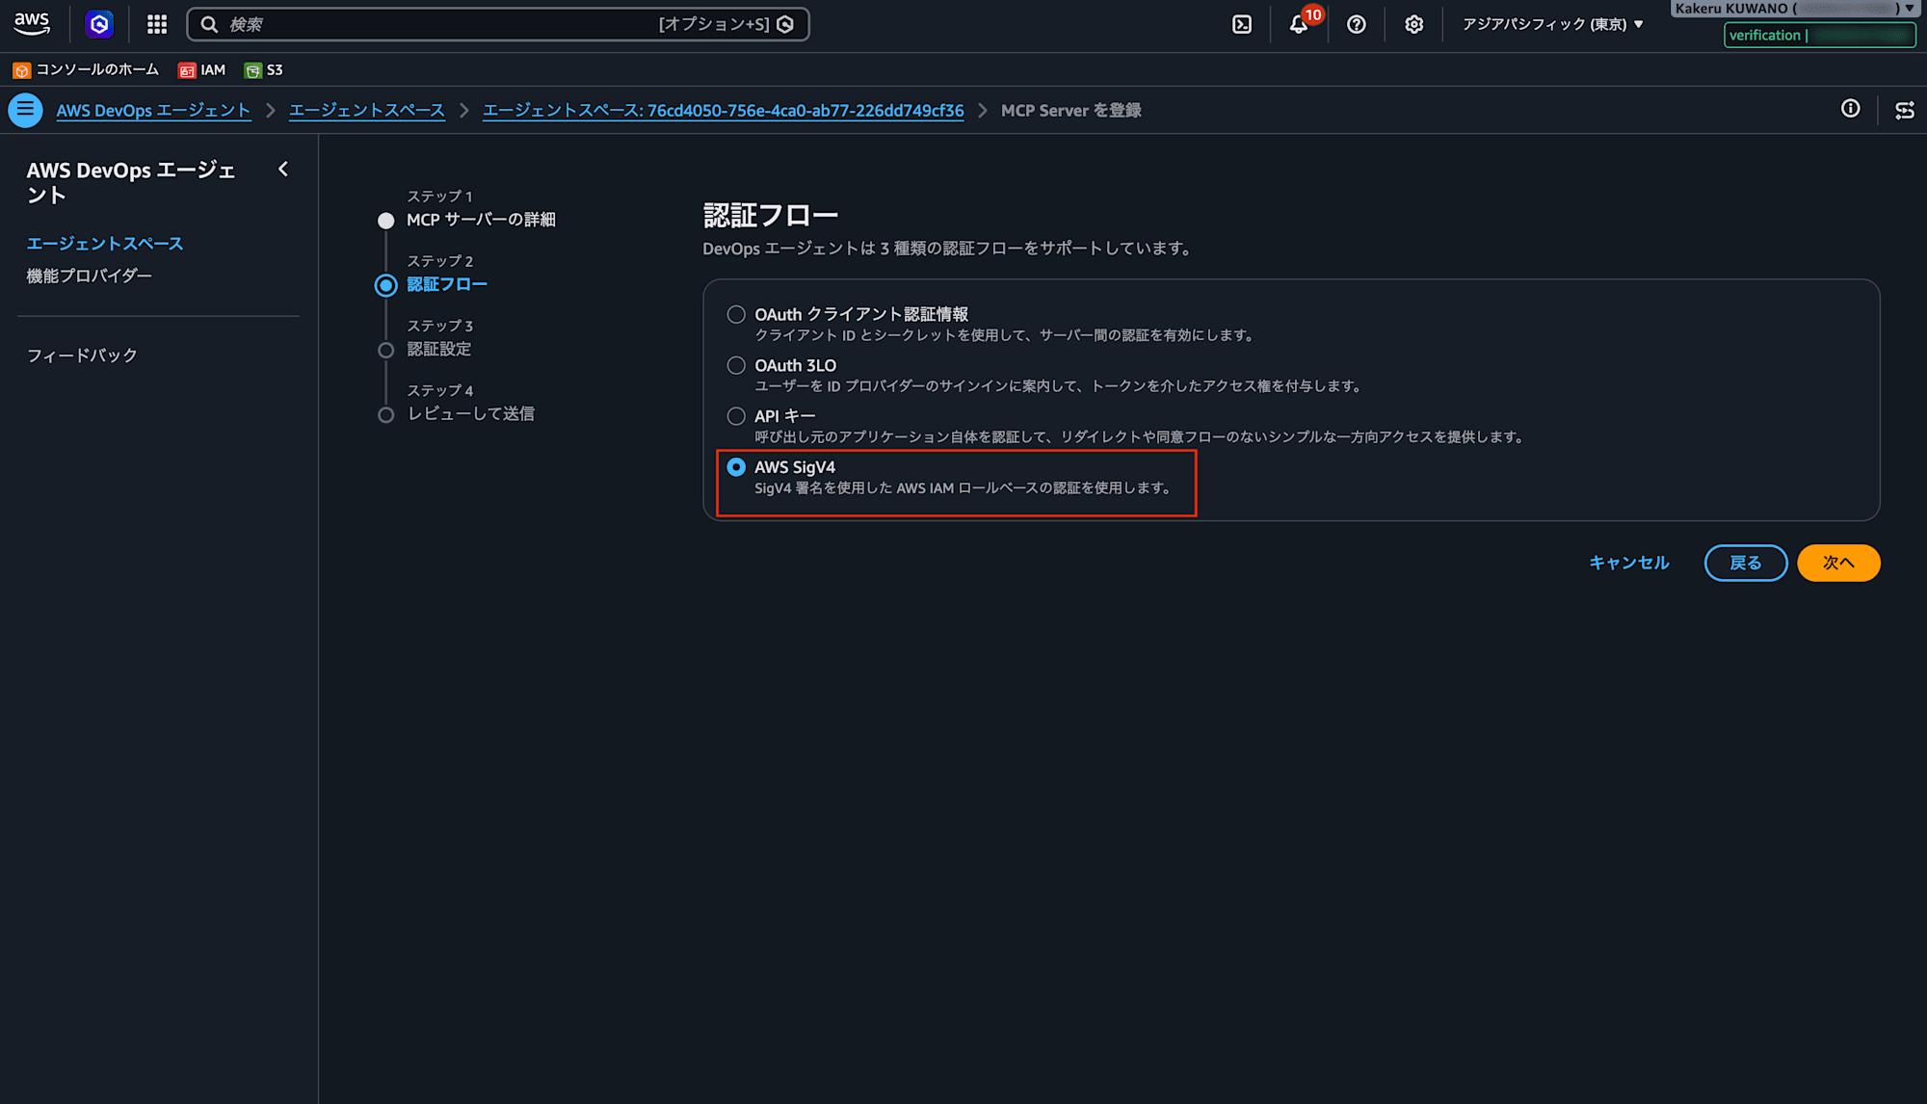Click the step 3 認証設定 label
Viewport: 1927px width, 1104px height.
click(x=438, y=349)
